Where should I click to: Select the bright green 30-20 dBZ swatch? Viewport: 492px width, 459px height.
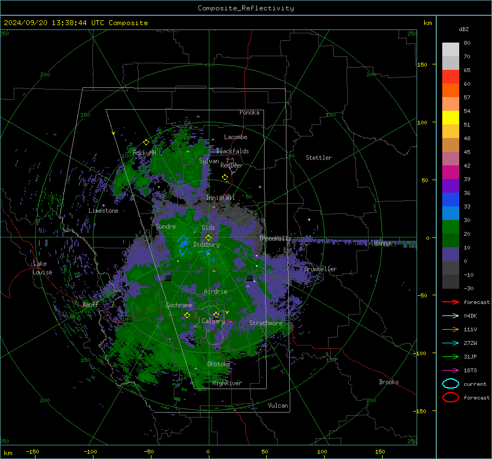coord(450,227)
